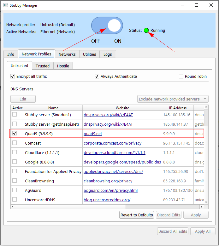Image resolution: width=219 pixels, height=246 pixels.
Task: Open the Exclude network provided servers dropdown
Action: (x=173, y=99)
